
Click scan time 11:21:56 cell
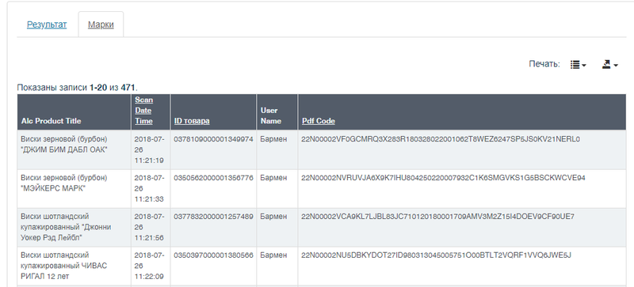tap(151, 227)
